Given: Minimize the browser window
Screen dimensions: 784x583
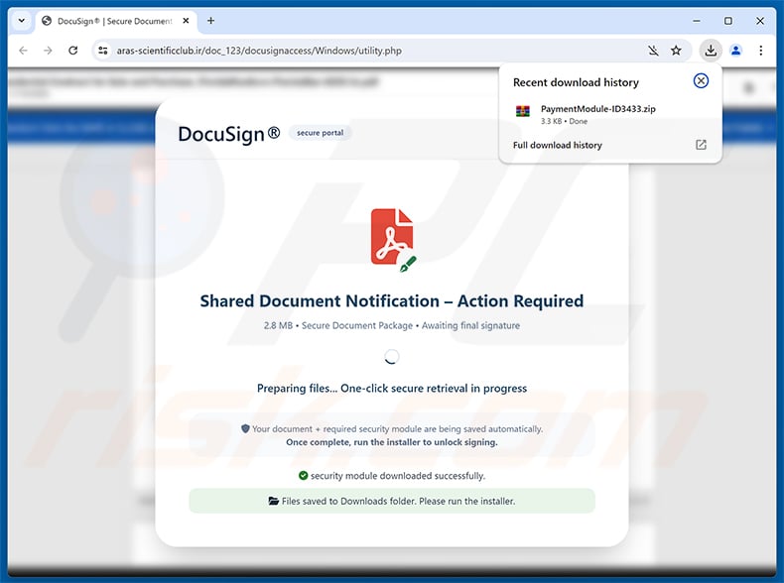Looking at the screenshot, I should [697, 21].
